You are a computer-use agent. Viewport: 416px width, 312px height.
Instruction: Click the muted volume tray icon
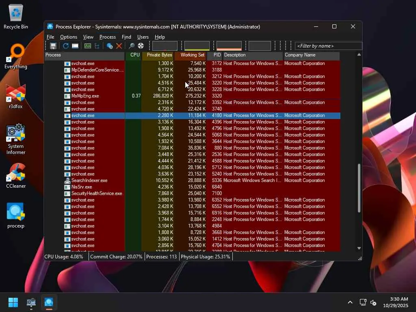(x=373, y=302)
